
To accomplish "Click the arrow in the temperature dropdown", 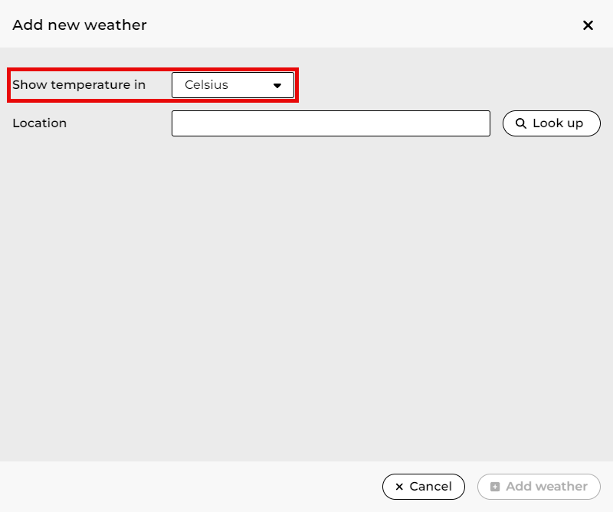I will click(277, 86).
